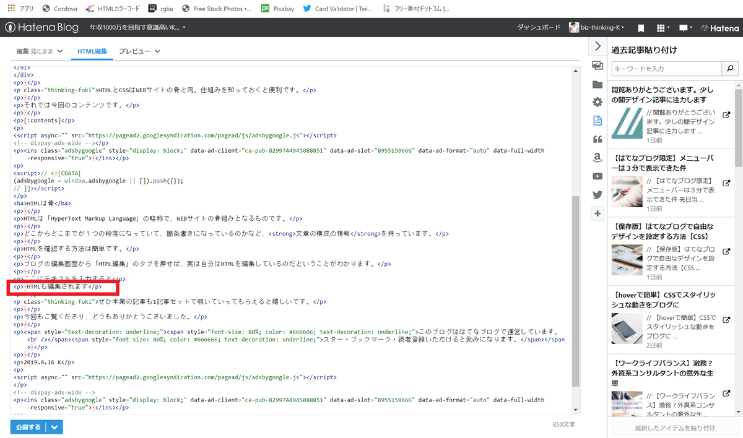Screen dimensions: 743x438
Task: Open the category folder sidebar icon
Action: 597,84
